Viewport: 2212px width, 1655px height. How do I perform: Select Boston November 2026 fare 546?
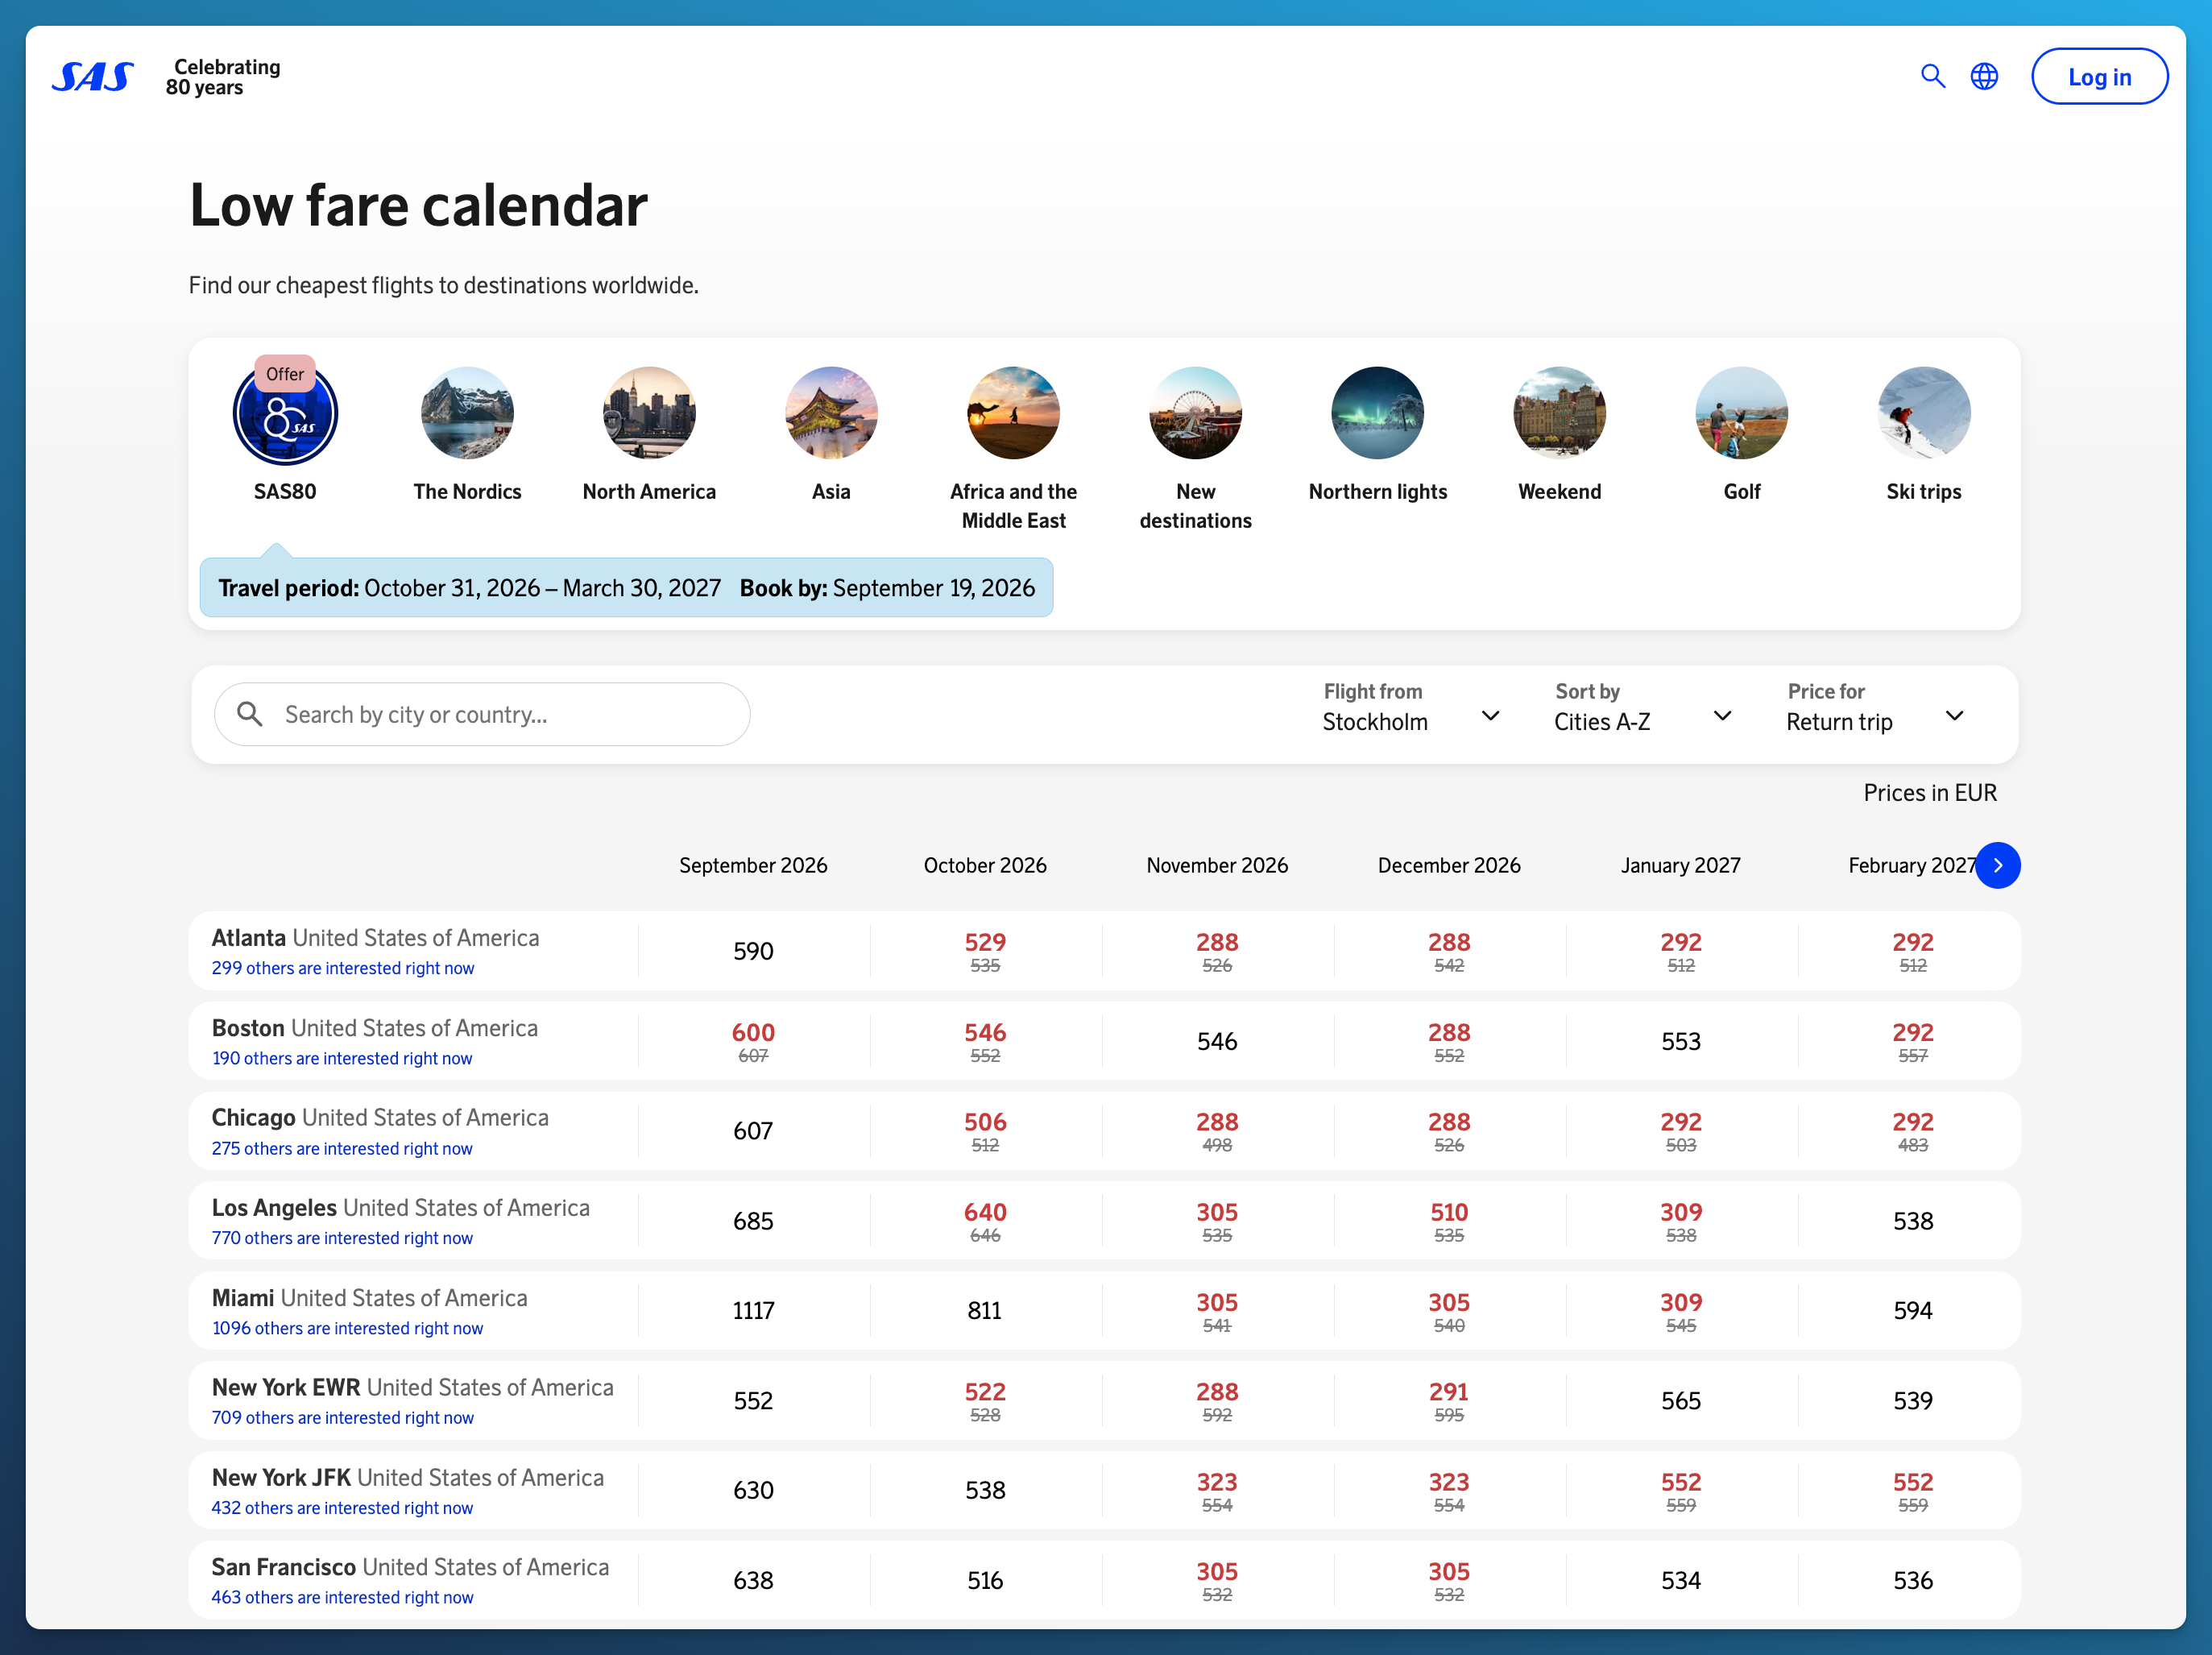click(1217, 1041)
